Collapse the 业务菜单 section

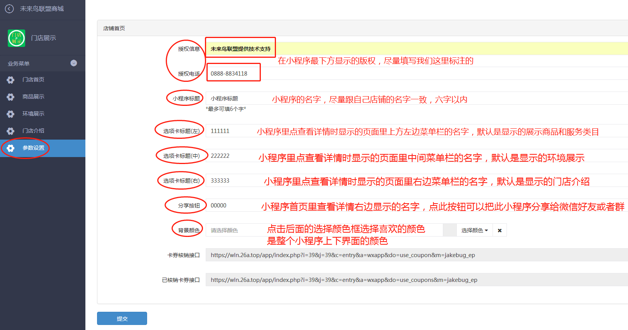coord(73,63)
